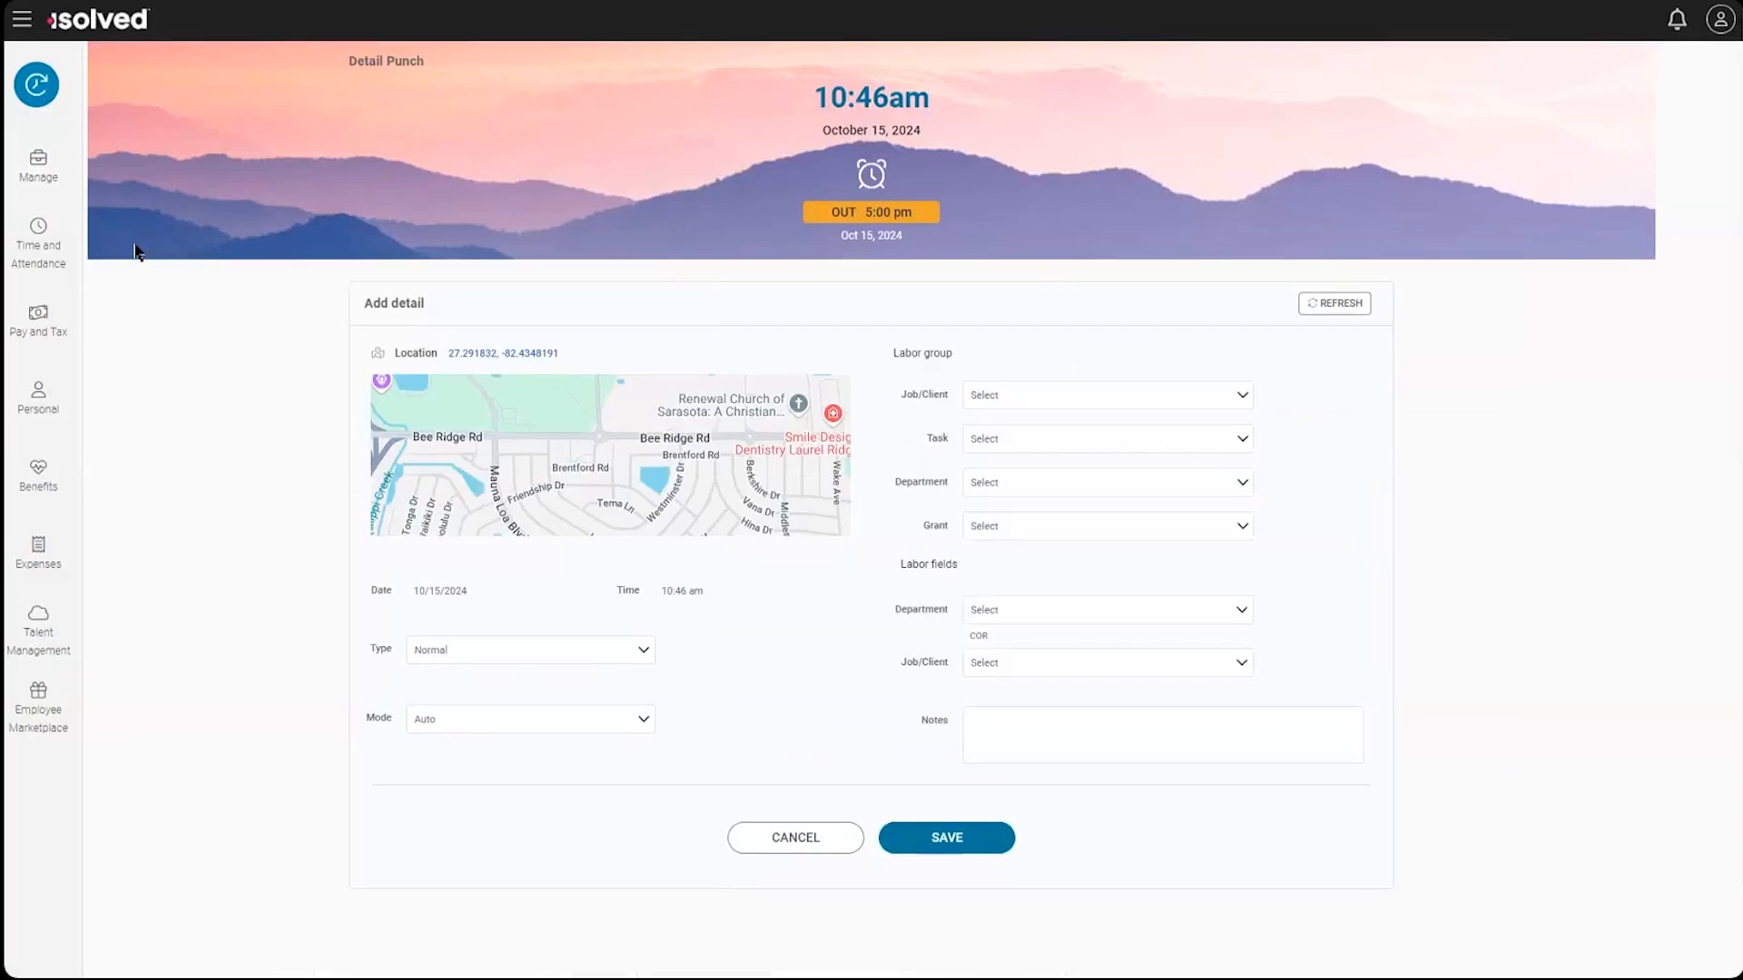
Task: Open Pay and Tax in the sidebar
Action: [x=38, y=320]
